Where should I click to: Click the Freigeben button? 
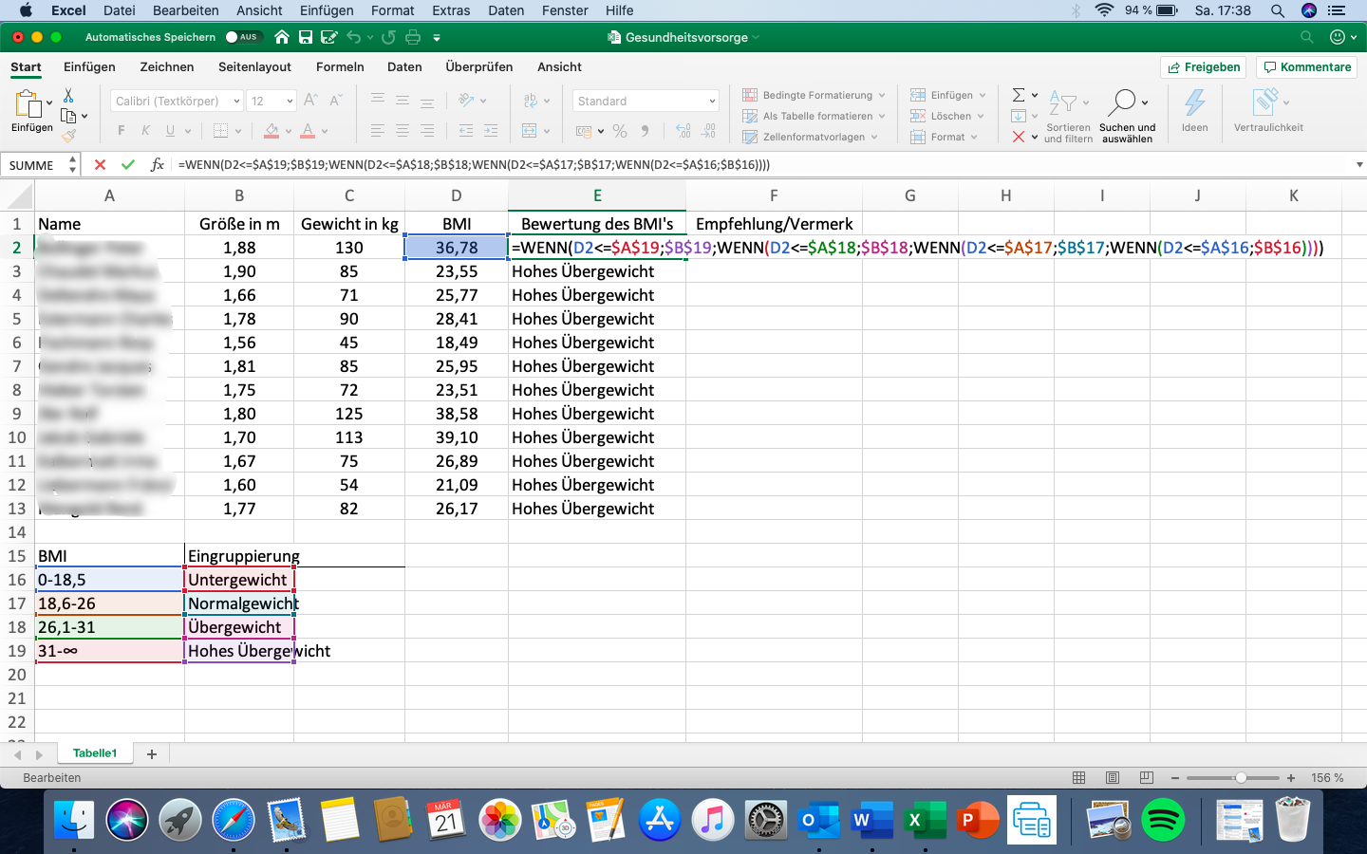pyautogui.click(x=1203, y=67)
